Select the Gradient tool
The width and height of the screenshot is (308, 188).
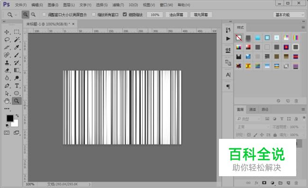coord(17,70)
